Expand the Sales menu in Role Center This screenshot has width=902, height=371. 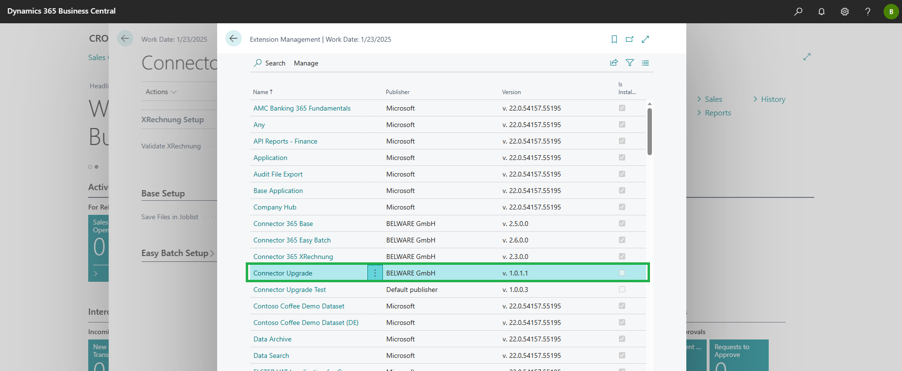[710, 99]
